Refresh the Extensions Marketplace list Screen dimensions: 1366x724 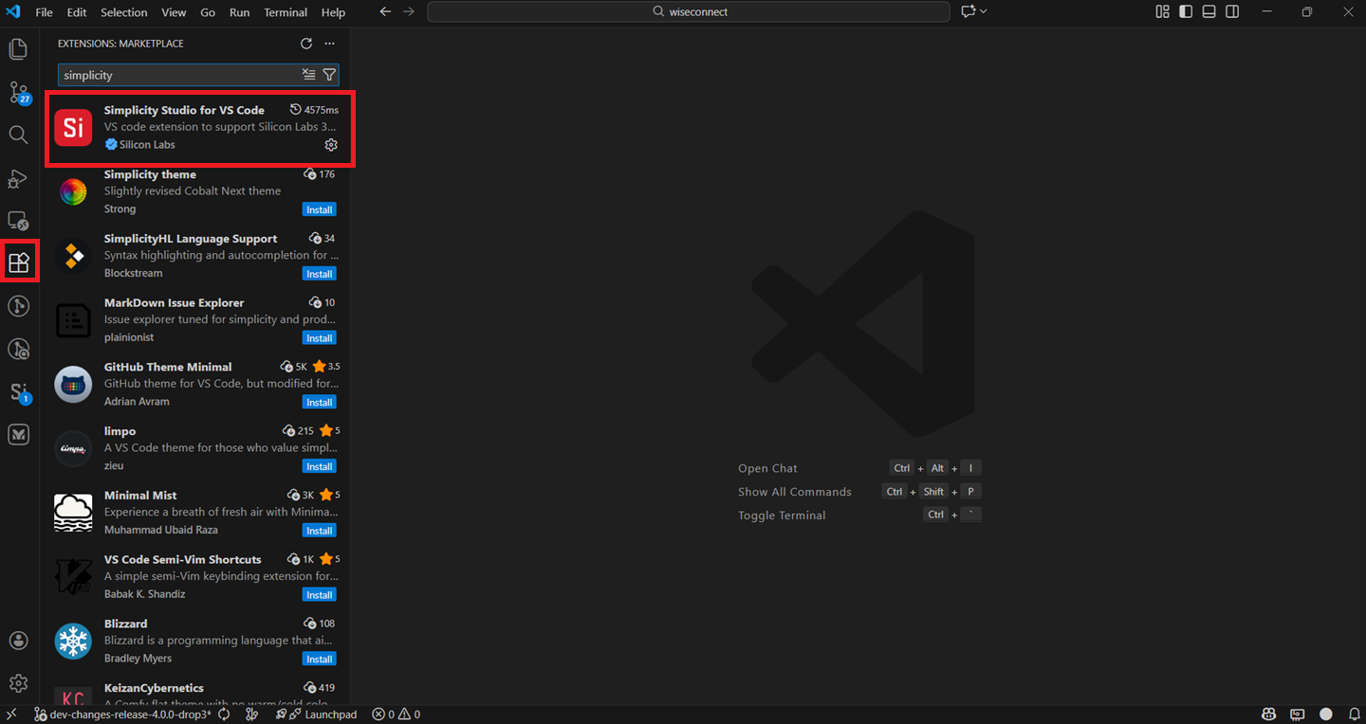(x=305, y=43)
